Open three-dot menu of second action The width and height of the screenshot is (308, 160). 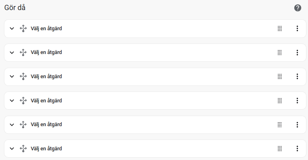pos(297,52)
